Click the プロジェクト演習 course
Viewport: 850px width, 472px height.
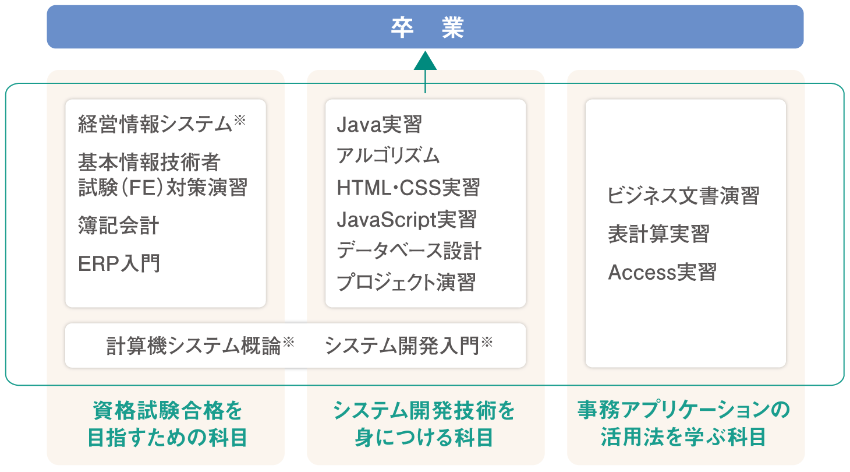point(406,283)
